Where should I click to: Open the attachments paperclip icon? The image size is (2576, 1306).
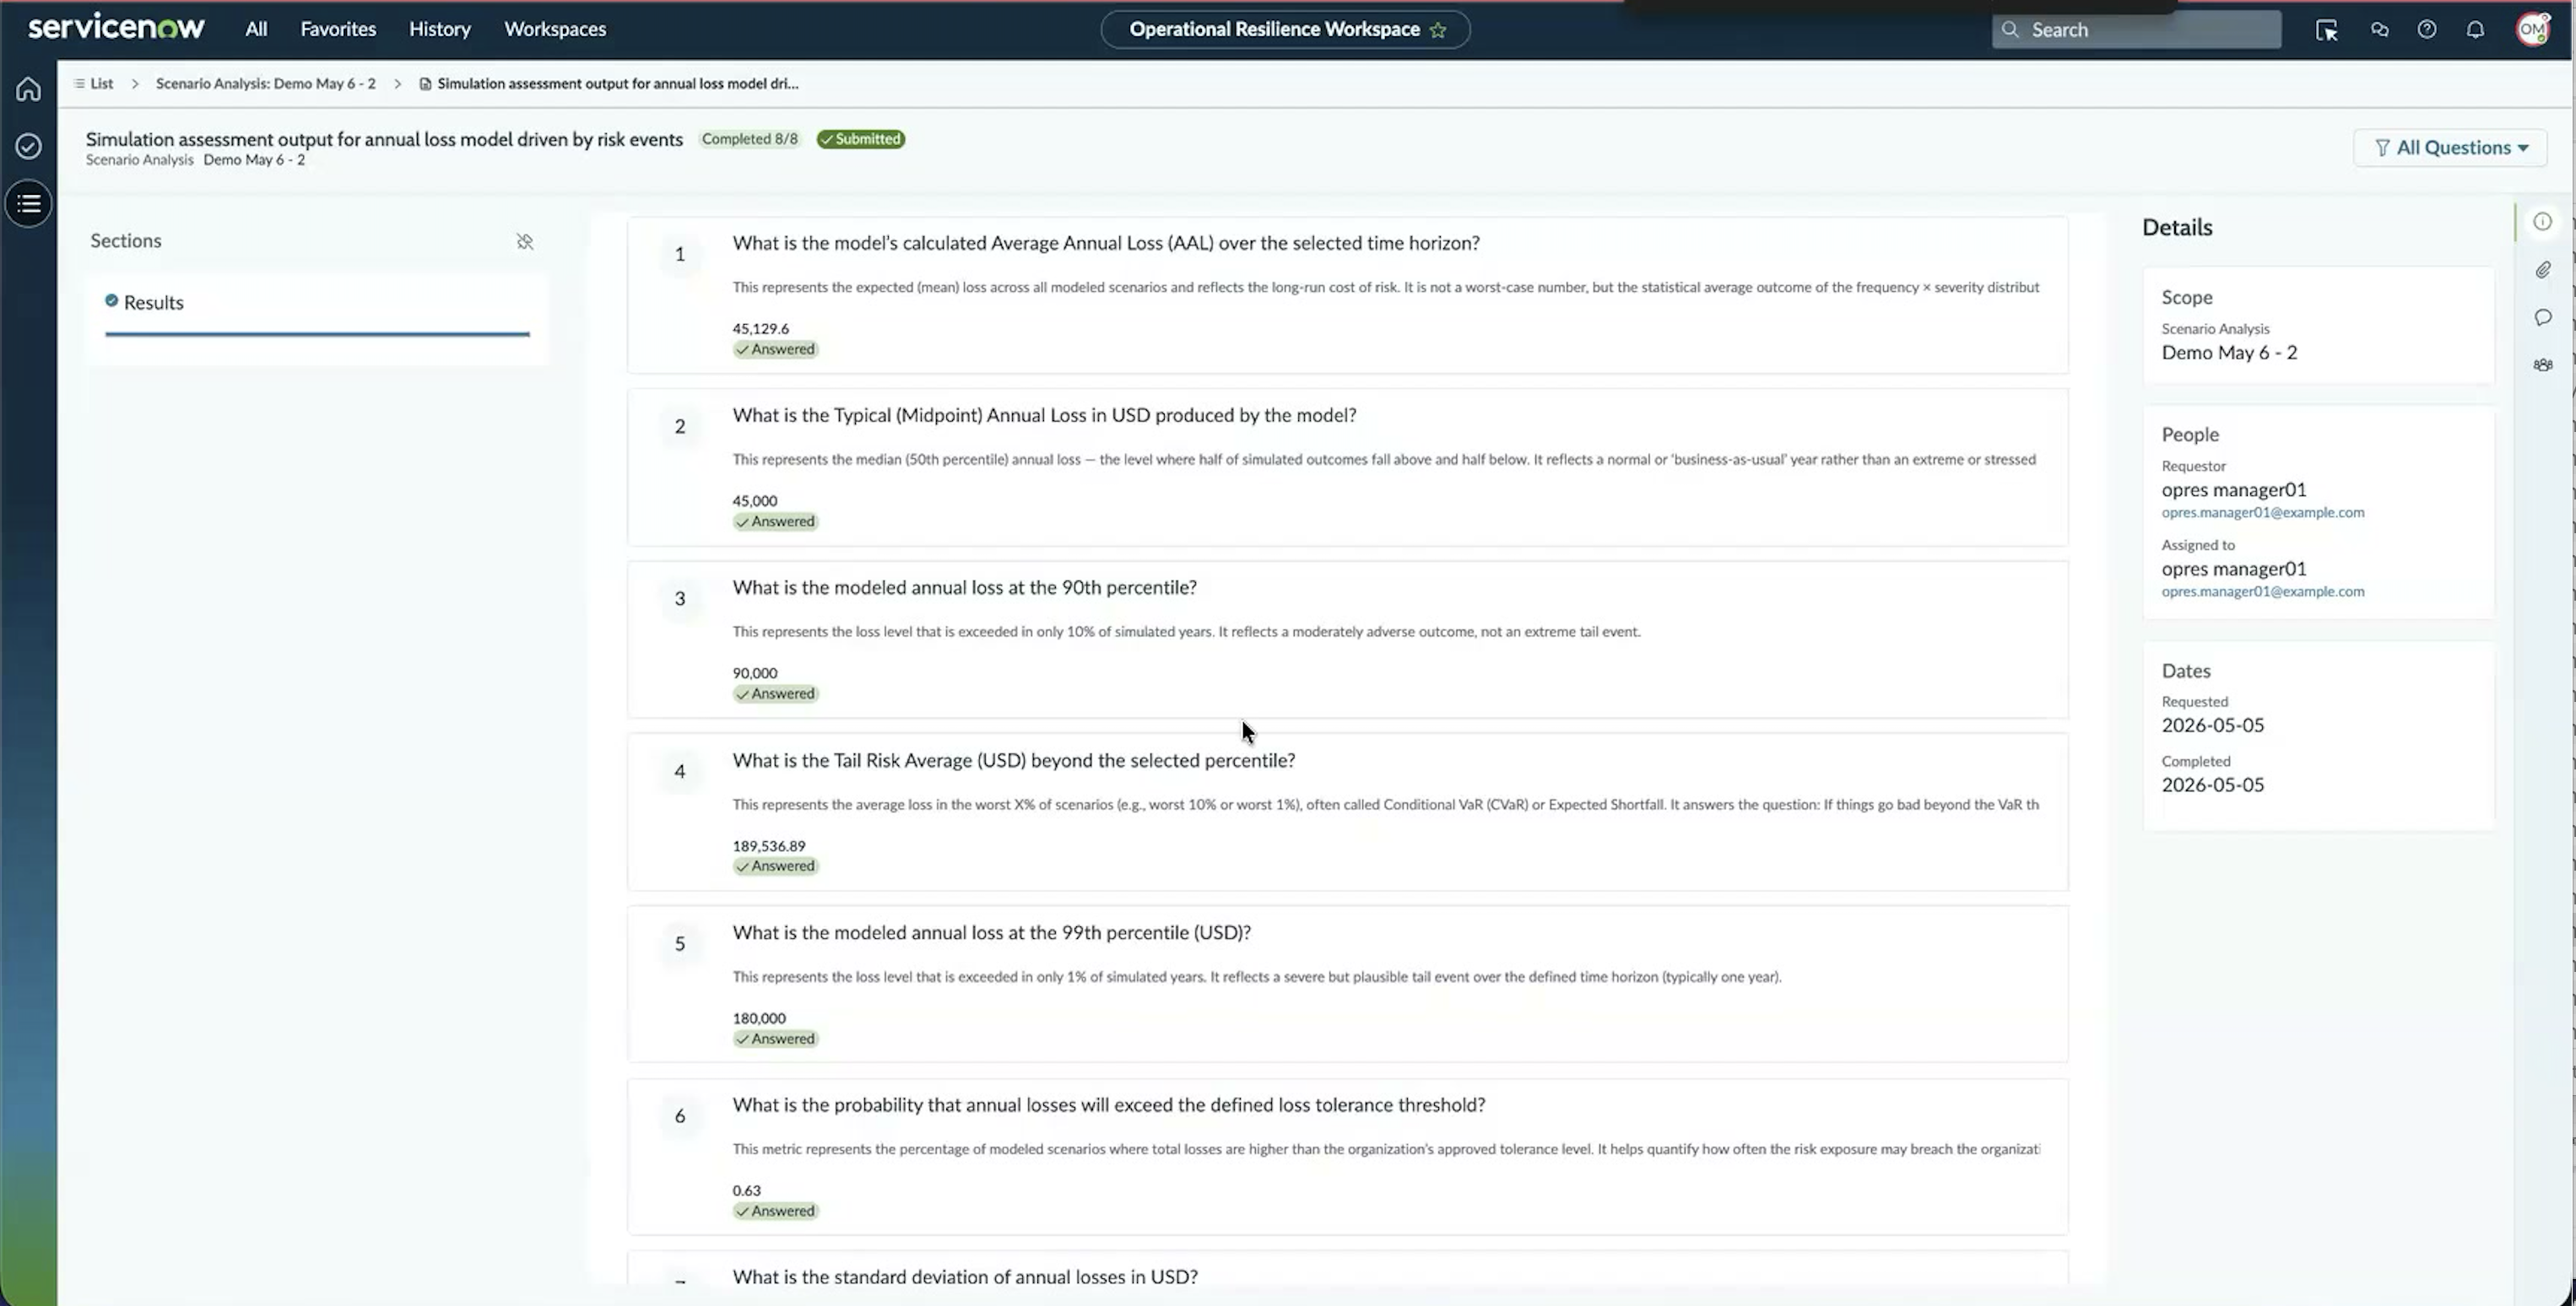pos(2543,270)
